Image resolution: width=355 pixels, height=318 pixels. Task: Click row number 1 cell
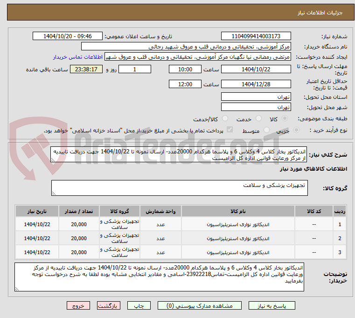(x=340, y=224)
